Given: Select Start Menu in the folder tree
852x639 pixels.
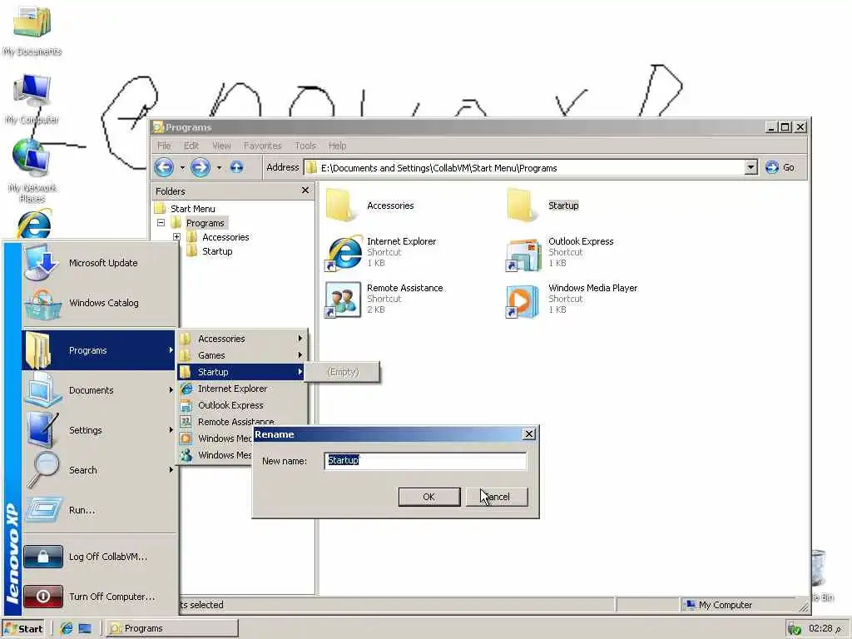Looking at the screenshot, I should click(x=192, y=209).
